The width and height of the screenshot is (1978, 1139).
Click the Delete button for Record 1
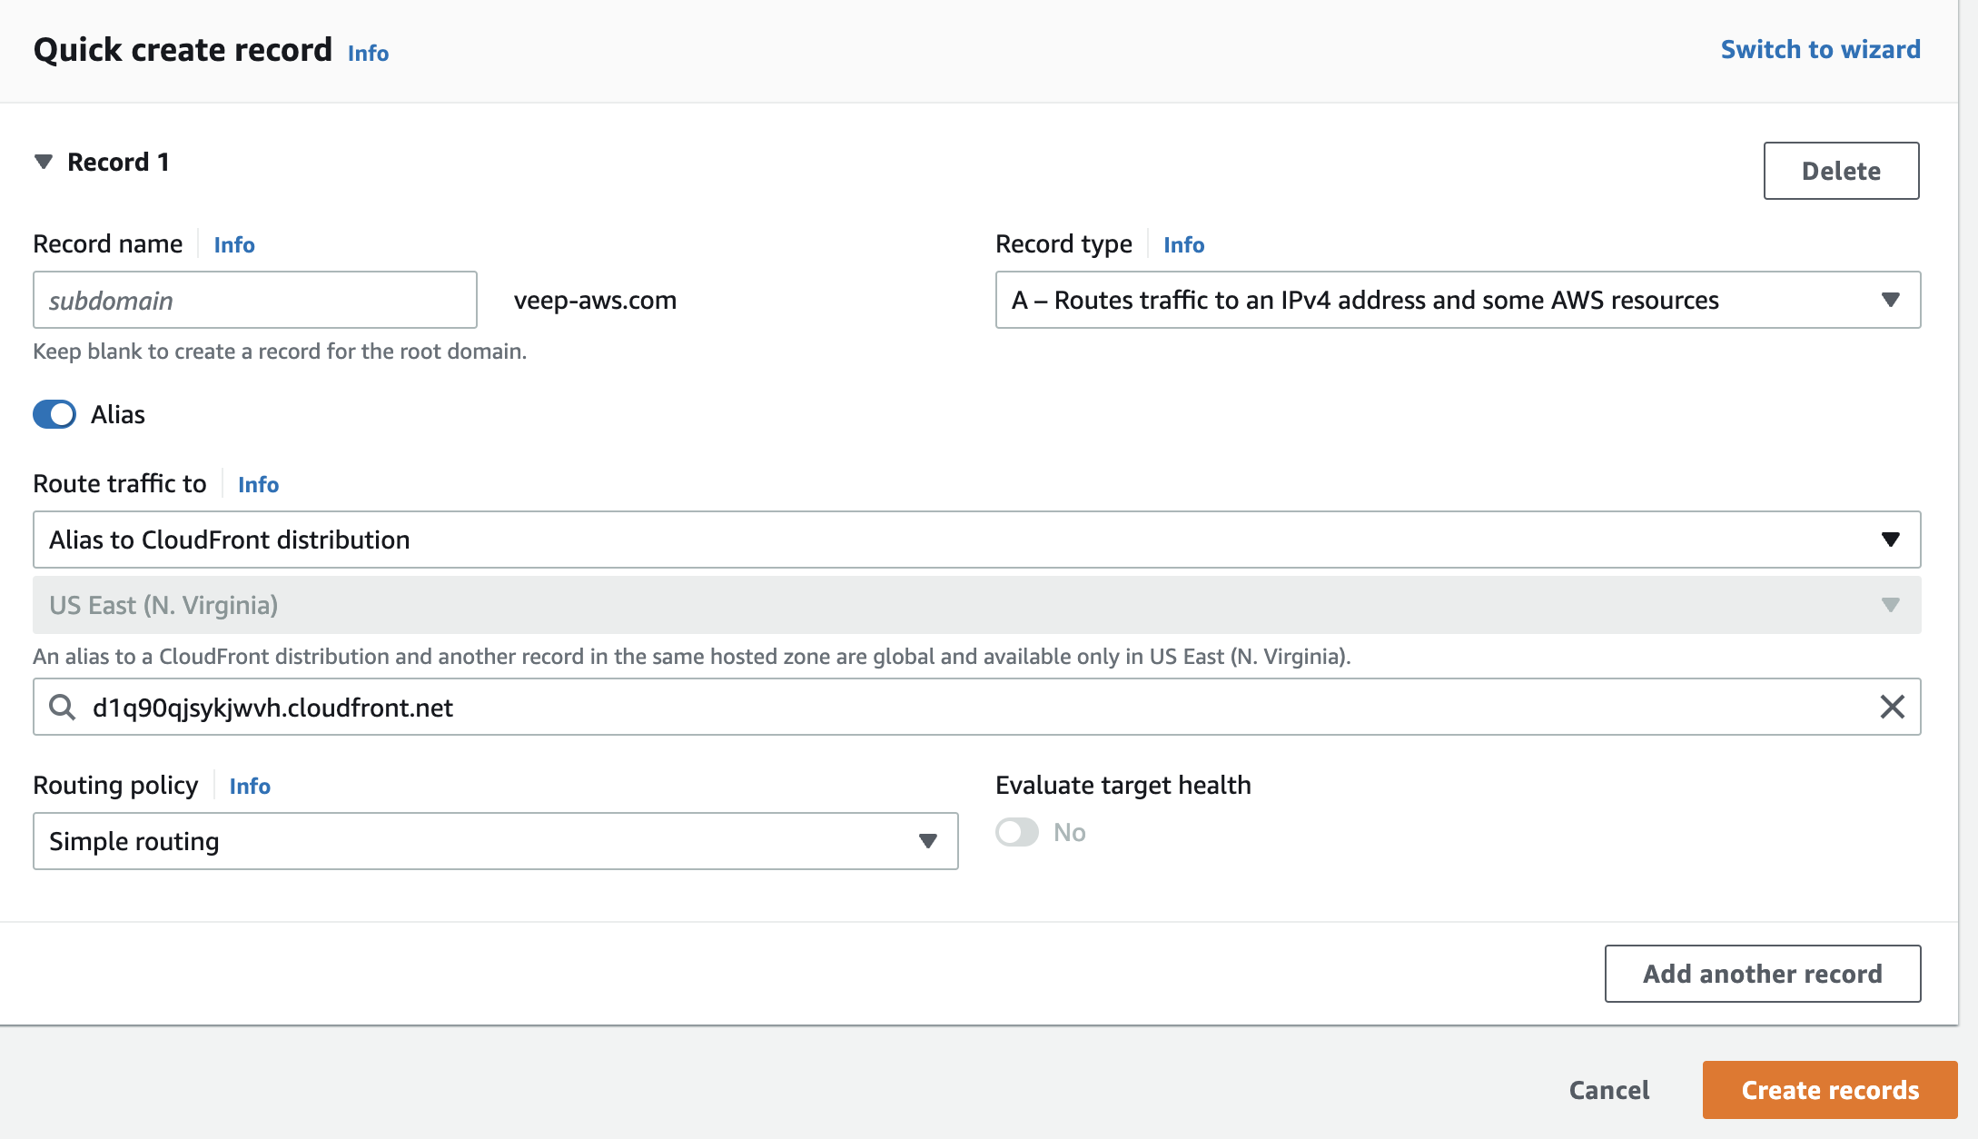click(1840, 170)
